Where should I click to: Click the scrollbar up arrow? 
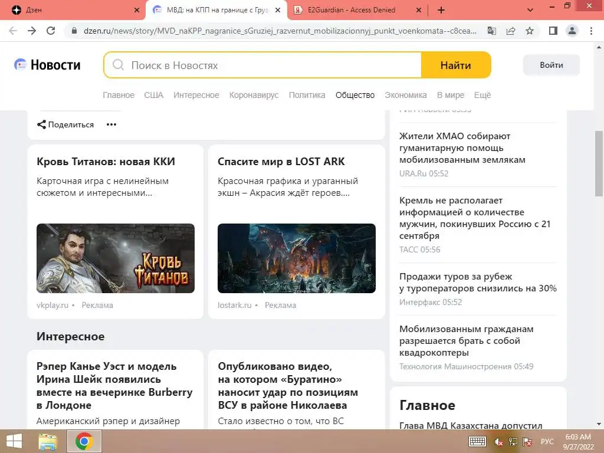[x=599, y=47]
